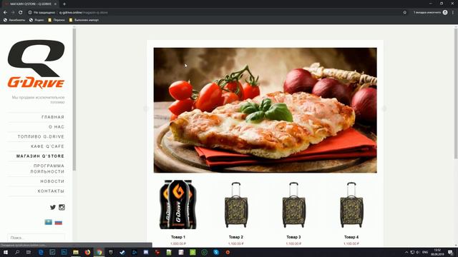Focus the sidebar search field
Screen dimensions: 458x257
click(36, 238)
